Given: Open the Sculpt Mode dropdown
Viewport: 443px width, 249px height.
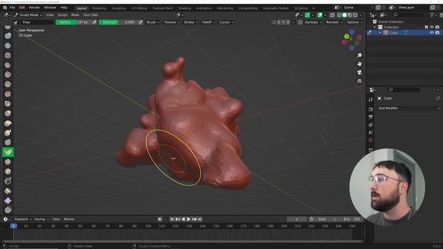Looking at the screenshot, I should pyautogui.click(x=28, y=15).
